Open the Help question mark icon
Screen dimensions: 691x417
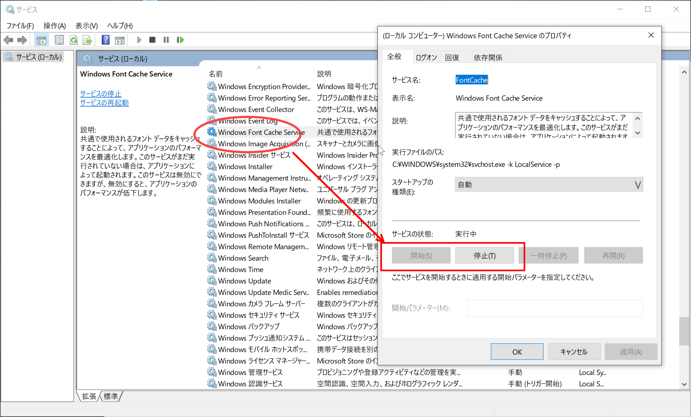tap(106, 40)
